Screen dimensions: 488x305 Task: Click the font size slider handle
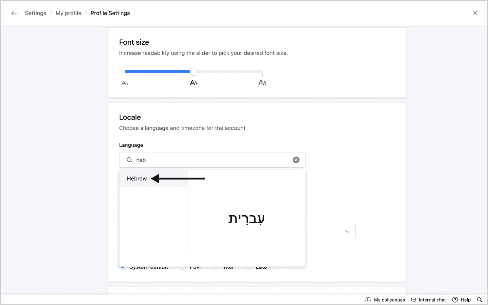[x=194, y=72]
